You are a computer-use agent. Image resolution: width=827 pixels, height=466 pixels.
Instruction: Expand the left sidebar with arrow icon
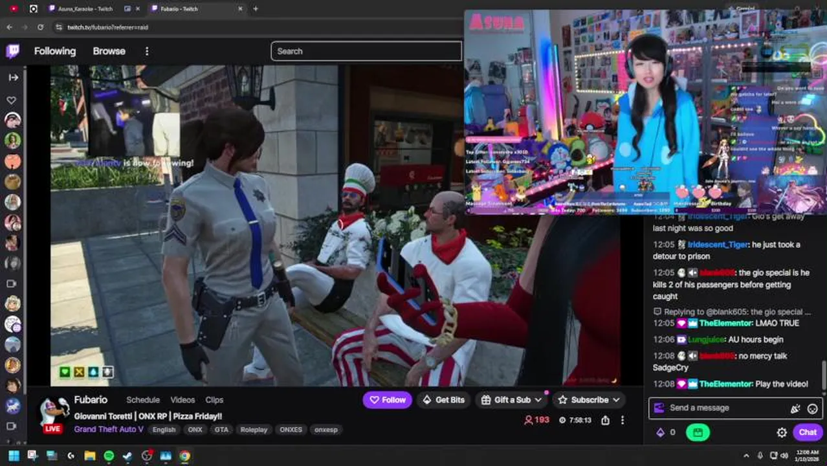point(13,77)
